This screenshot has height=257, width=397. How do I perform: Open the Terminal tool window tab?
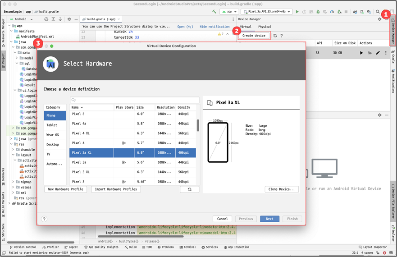(187, 247)
